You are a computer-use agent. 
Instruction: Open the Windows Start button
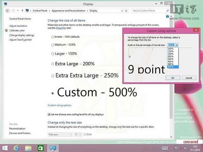coord(5,148)
